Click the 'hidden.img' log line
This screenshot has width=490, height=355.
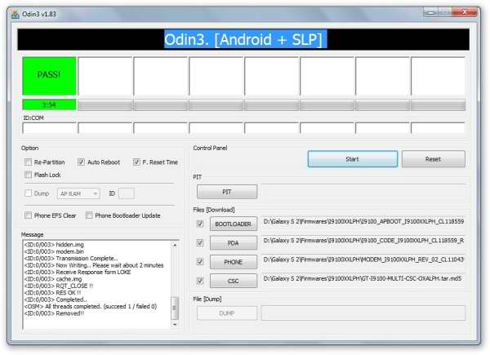pos(54,245)
